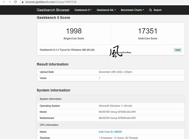Click the Search magnifier icon

pos(150,10)
